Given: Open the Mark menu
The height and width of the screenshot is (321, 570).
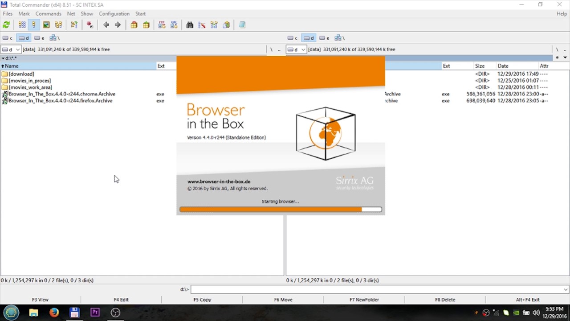Looking at the screenshot, I should (x=24, y=14).
